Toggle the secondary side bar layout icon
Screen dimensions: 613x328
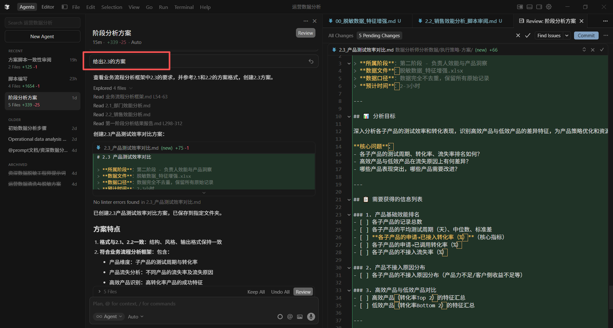point(539,7)
